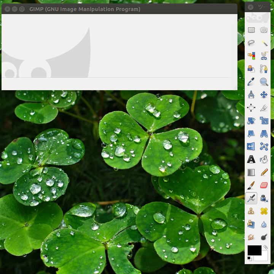Activate the Crop knife tool
Viewport: 274px width, 274px height.
coord(264,108)
